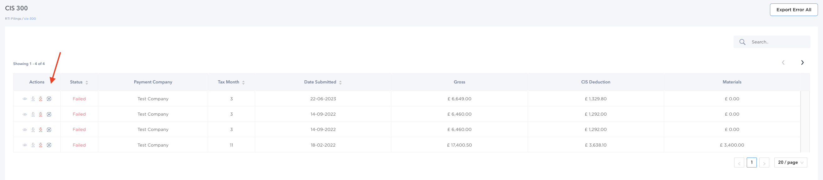Sort the table by Status column
The width and height of the screenshot is (823, 180).
point(87,82)
